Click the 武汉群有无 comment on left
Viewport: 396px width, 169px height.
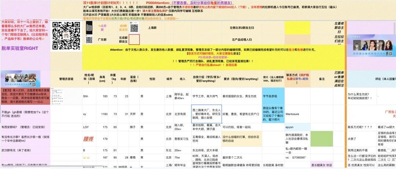pyautogui.click(x=25, y=150)
